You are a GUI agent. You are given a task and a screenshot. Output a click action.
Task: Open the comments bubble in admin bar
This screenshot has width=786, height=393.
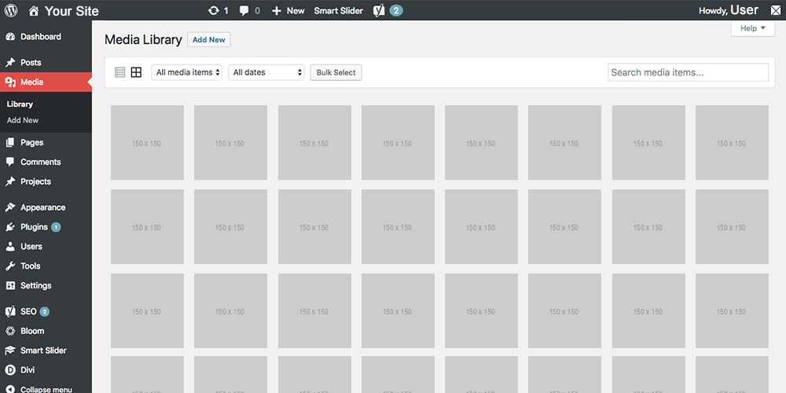coord(245,11)
